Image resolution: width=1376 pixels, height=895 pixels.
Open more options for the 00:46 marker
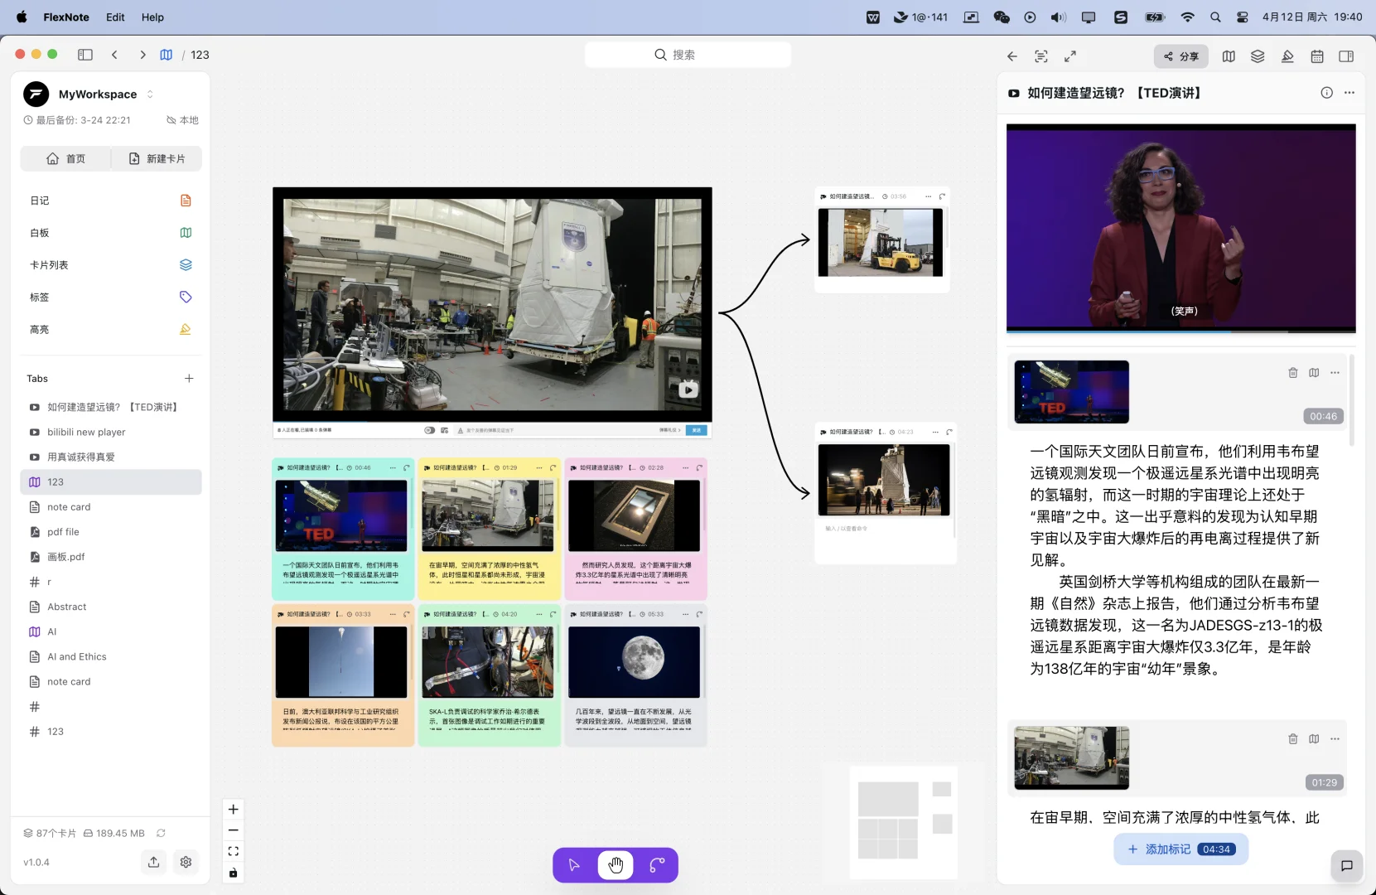[x=1335, y=373]
